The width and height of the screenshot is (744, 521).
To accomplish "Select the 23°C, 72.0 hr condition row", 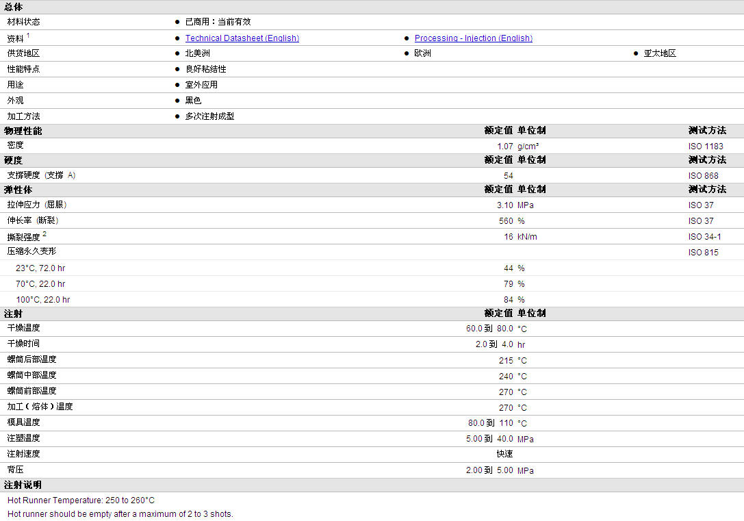I will click(x=40, y=268).
